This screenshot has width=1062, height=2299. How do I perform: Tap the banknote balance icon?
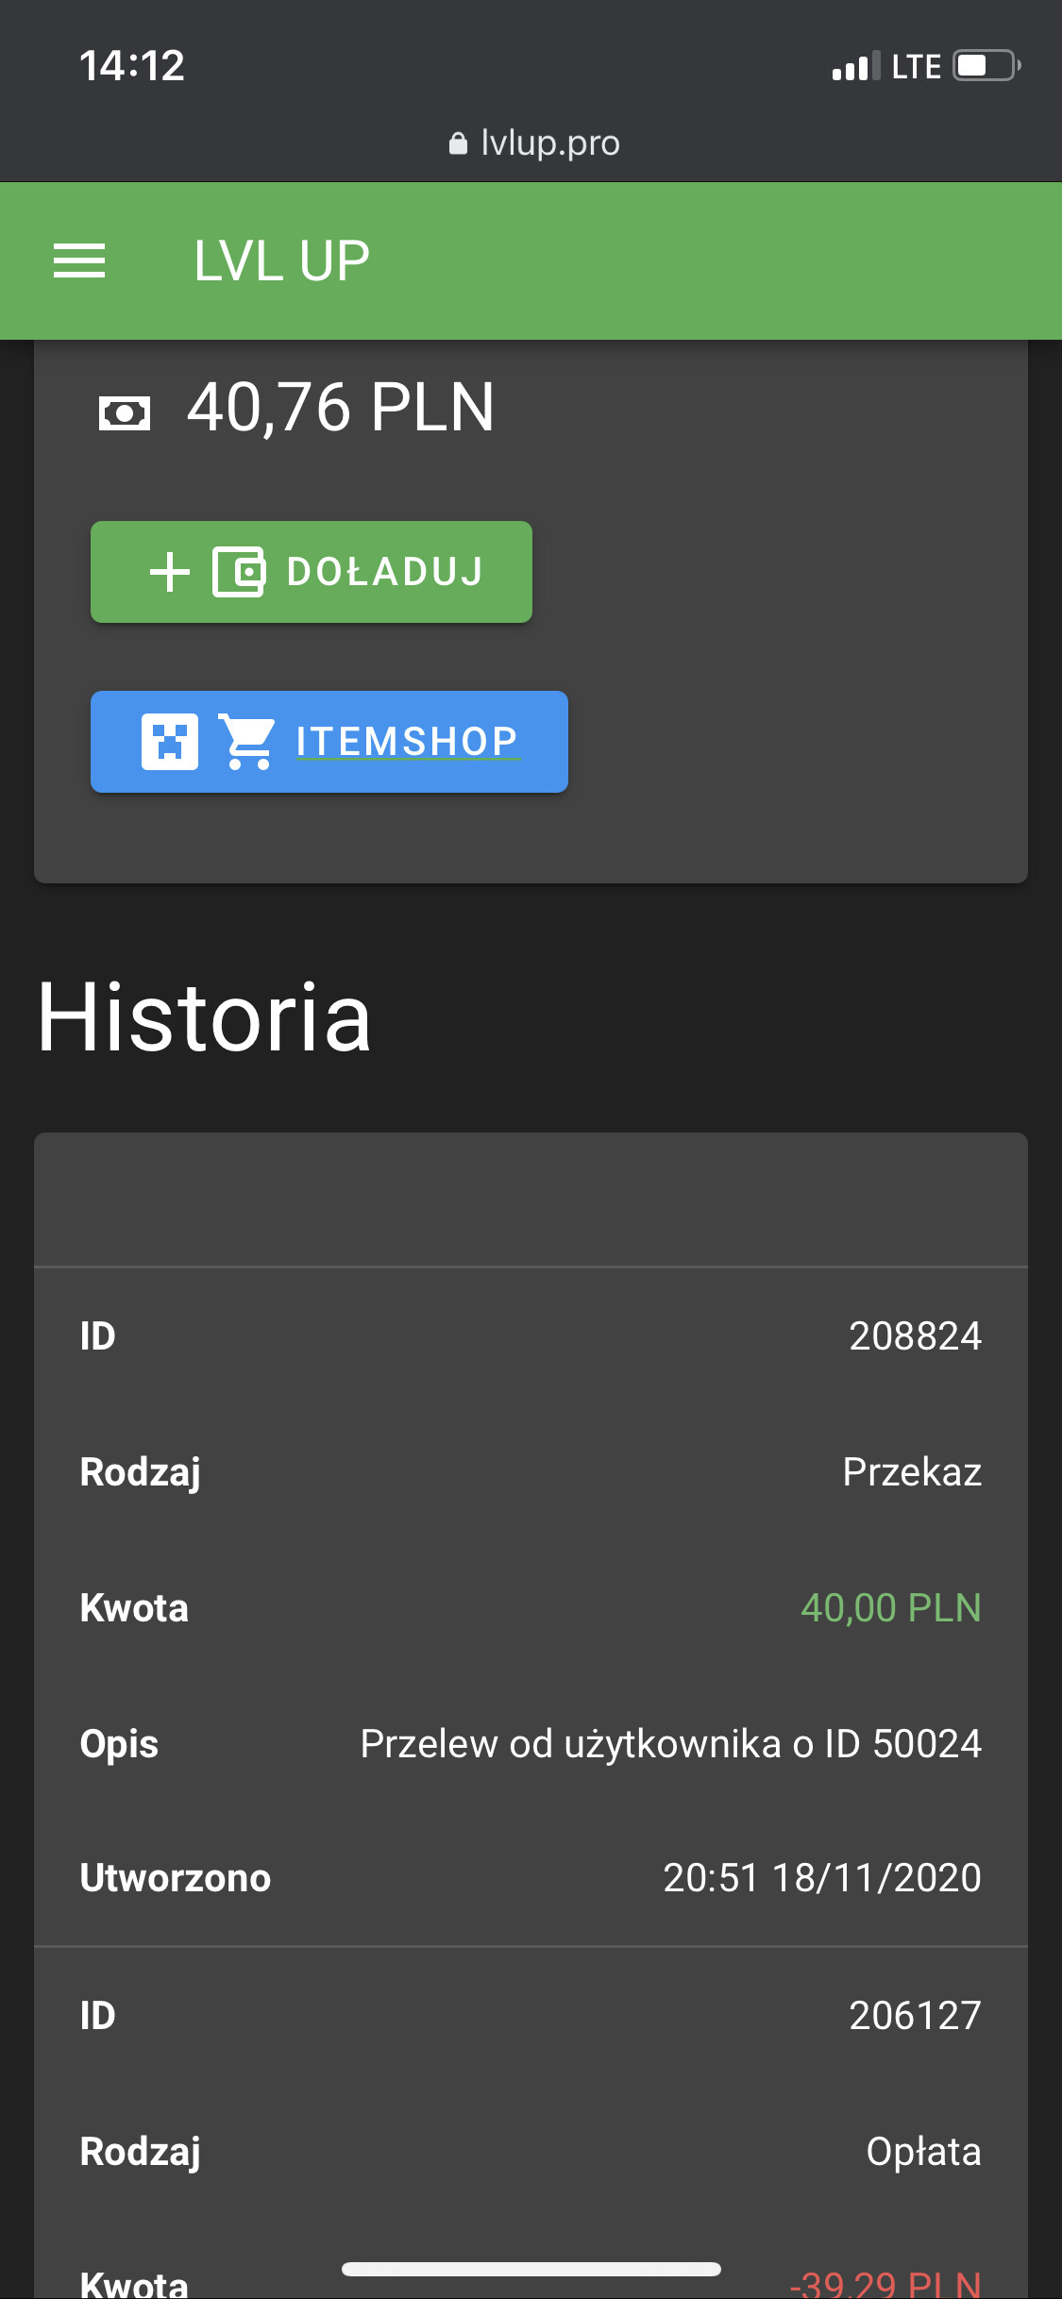125,412
